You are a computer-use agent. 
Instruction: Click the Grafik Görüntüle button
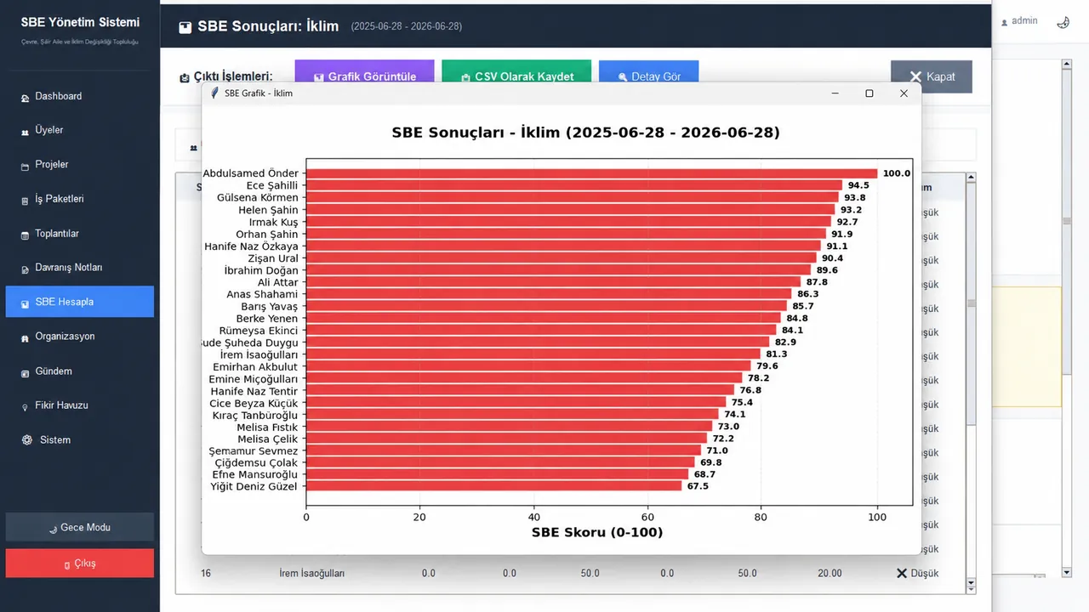point(364,76)
